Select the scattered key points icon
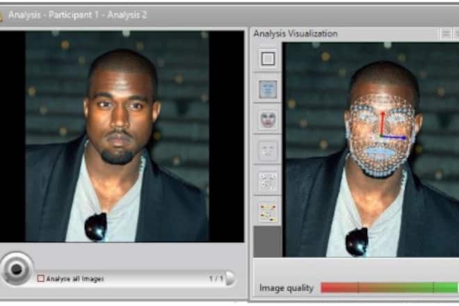The height and width of the screenshot is (306, 459). 268,182
